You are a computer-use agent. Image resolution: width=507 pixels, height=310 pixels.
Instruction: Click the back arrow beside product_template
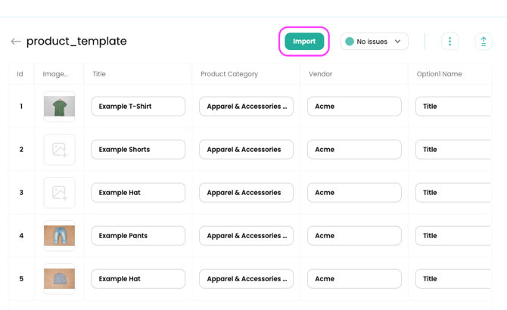coord(16,42)
